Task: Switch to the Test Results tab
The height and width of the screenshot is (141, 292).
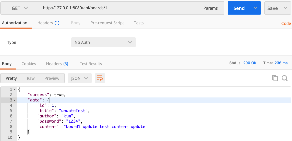Action: point(91,64)
